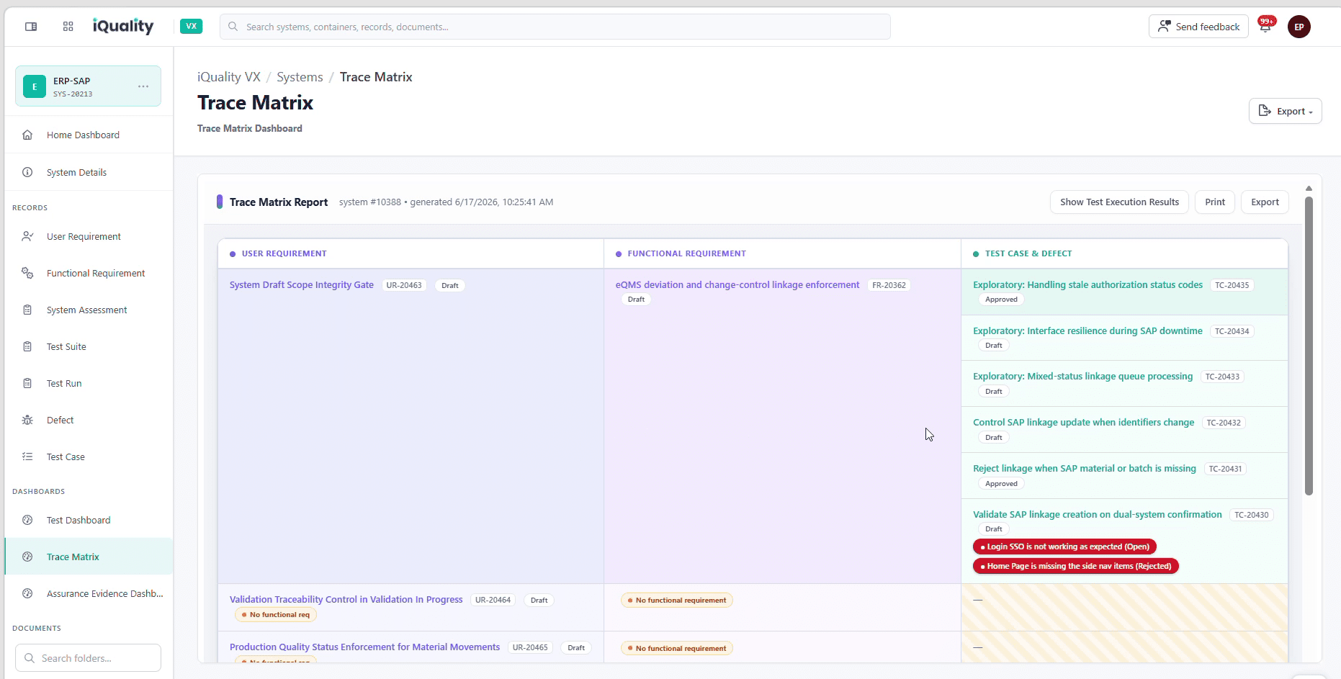Click the Print button
This screenshot has height=679, width=1341.
(1215, 202)
